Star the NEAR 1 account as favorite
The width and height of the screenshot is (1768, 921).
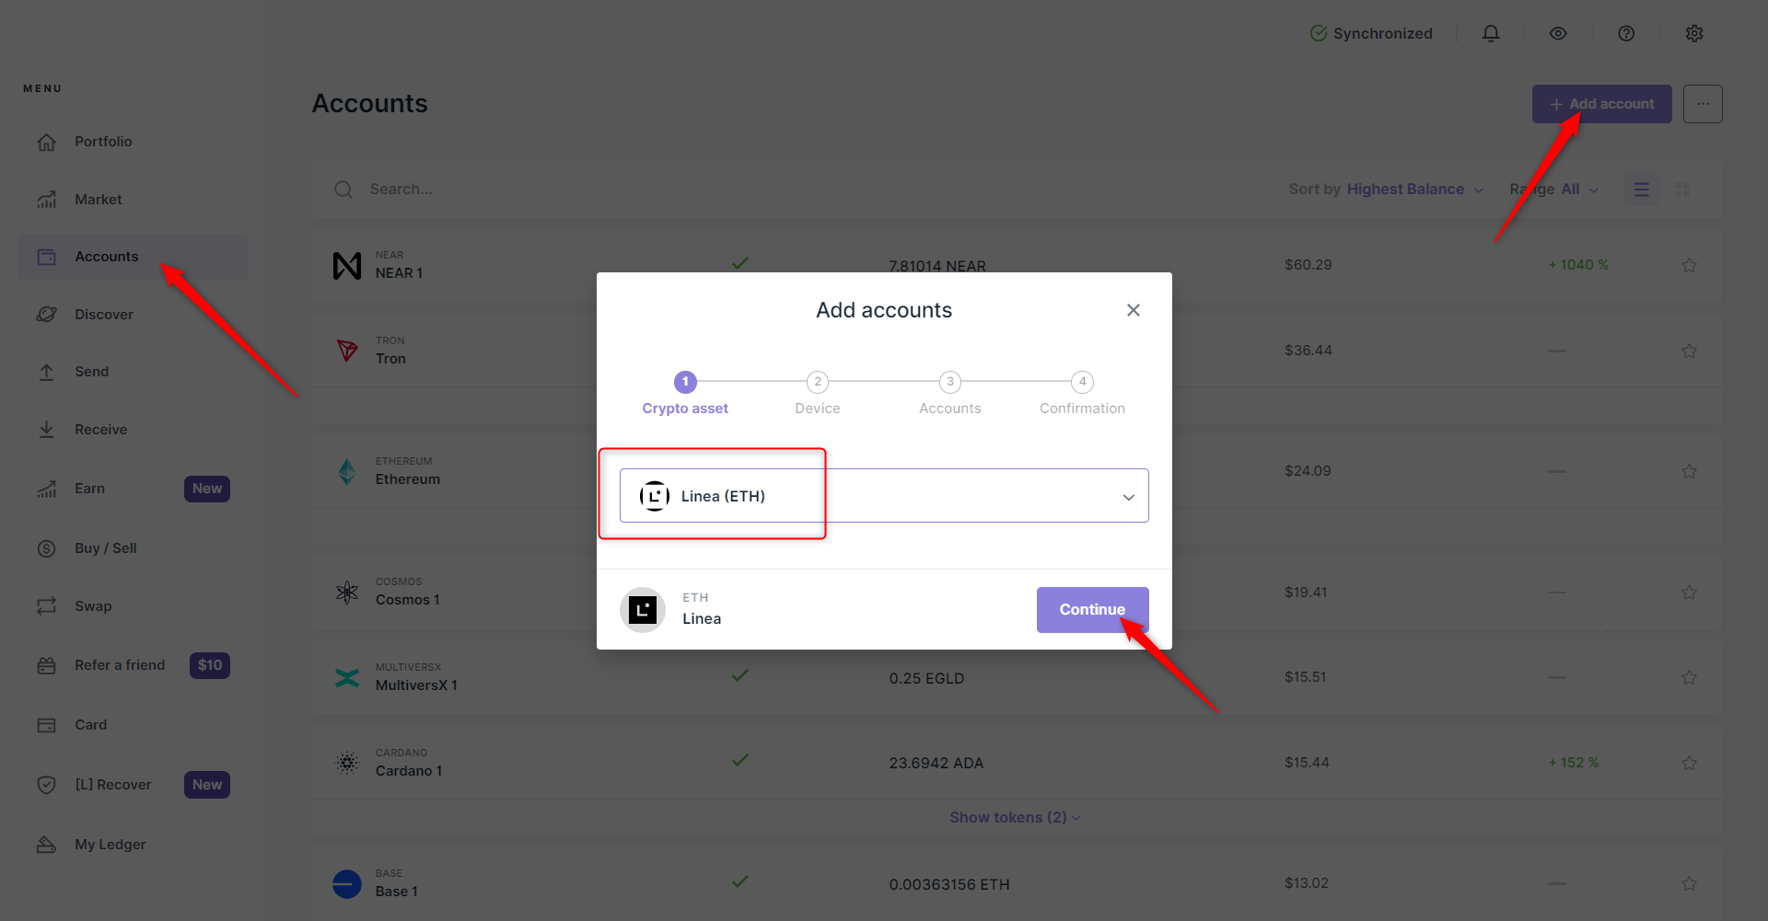coord(1690,265)
